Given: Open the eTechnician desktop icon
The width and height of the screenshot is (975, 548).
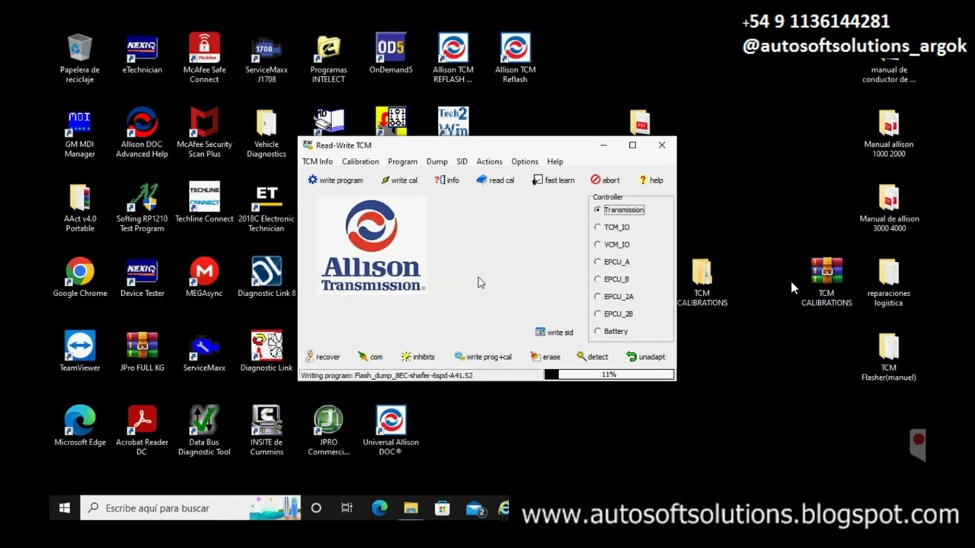Looking at the screenshot, I should click(142, 55).
